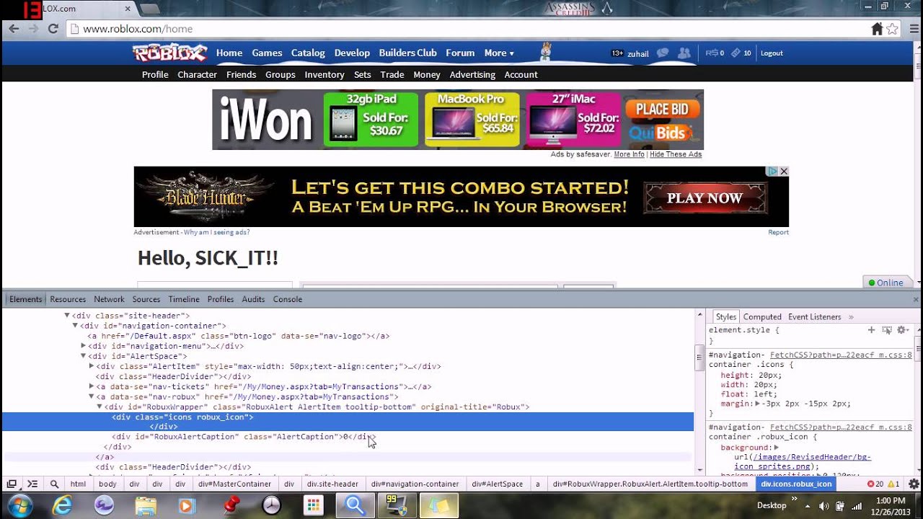
Task: Click the magnifier app in the taskbar
Action: [355, 505]
